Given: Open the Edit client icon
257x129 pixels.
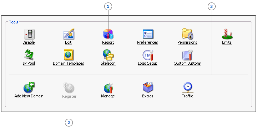Looking at the screenshot, I should click(x=69, y=34).
